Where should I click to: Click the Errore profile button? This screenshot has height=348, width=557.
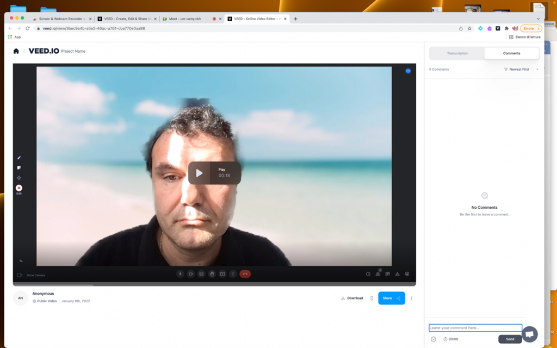coord(531,28)
